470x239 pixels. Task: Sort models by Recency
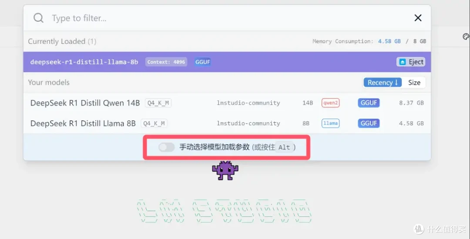[383, 83]
